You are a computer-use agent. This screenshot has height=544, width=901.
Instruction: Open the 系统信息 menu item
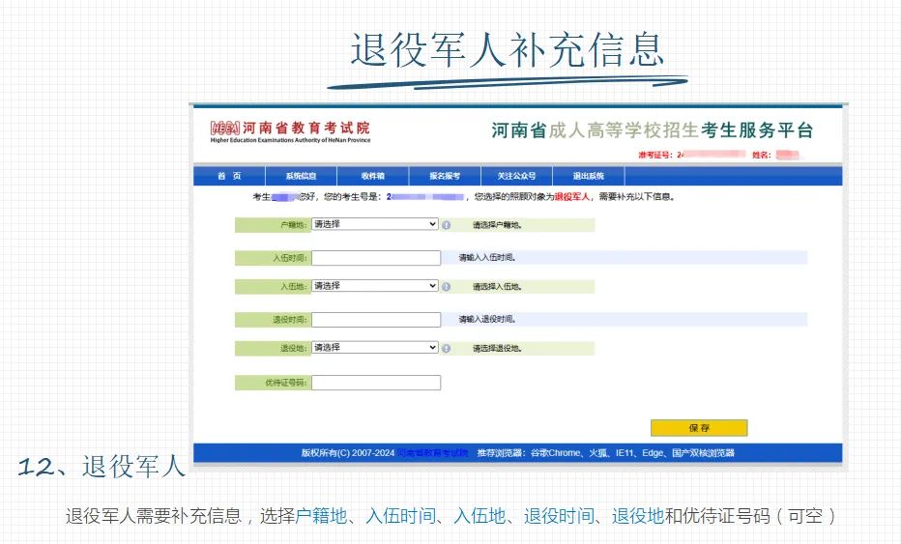click(x=301, y=176)
